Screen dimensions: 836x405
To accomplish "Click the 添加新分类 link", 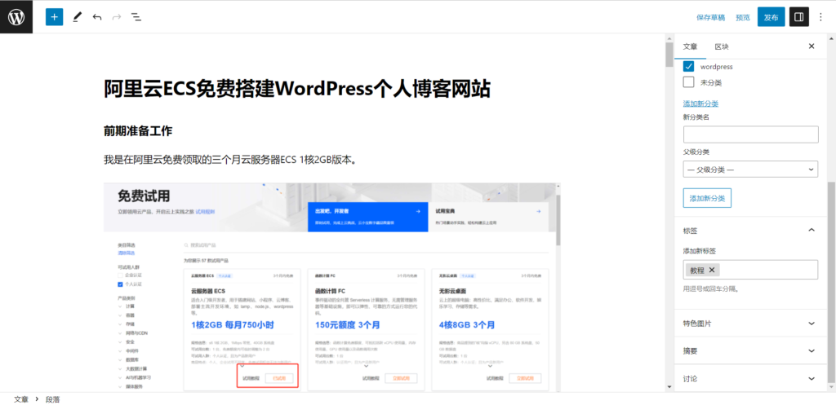I will click(700, 103).
